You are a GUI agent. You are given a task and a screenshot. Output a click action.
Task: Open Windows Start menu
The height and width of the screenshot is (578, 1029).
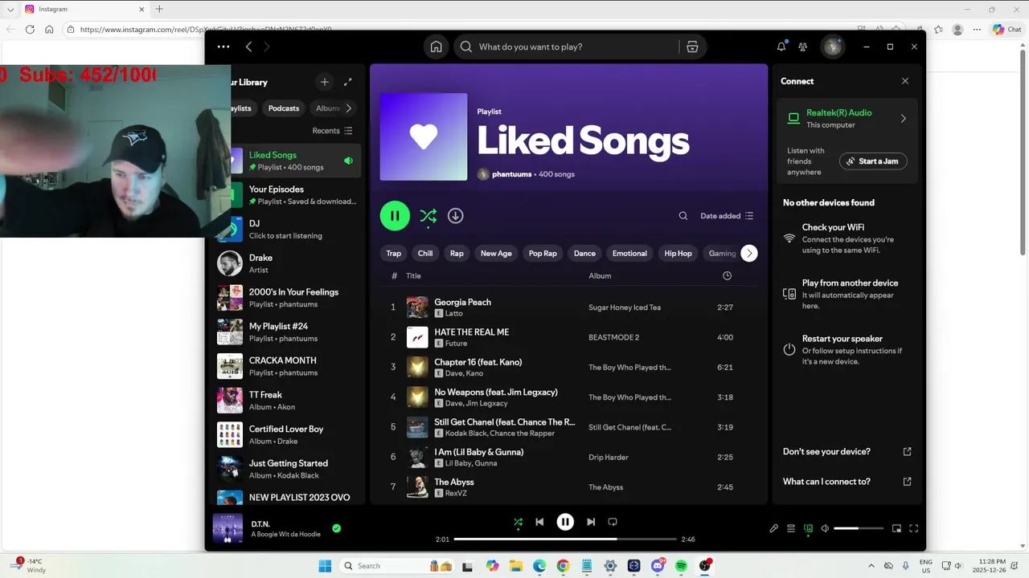click(325, 566)
